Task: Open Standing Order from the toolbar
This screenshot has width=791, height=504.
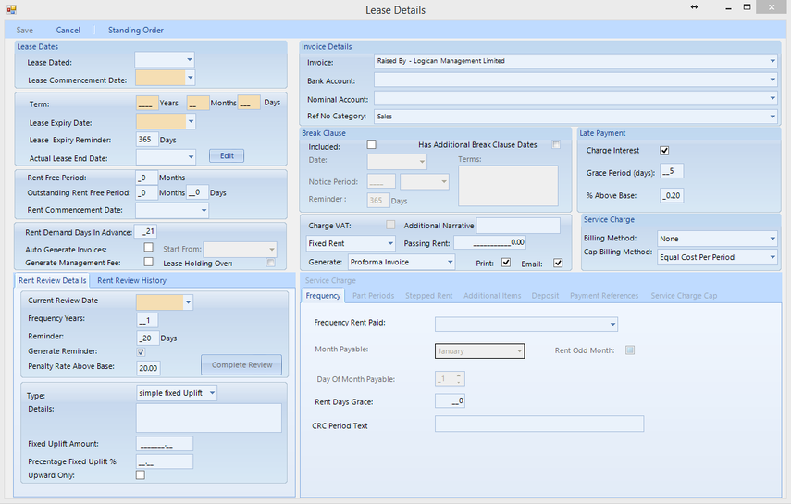Action: pos(136,31)
